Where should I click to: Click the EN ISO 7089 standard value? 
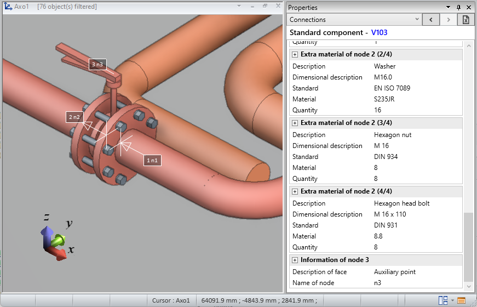[x=392, y=88]
